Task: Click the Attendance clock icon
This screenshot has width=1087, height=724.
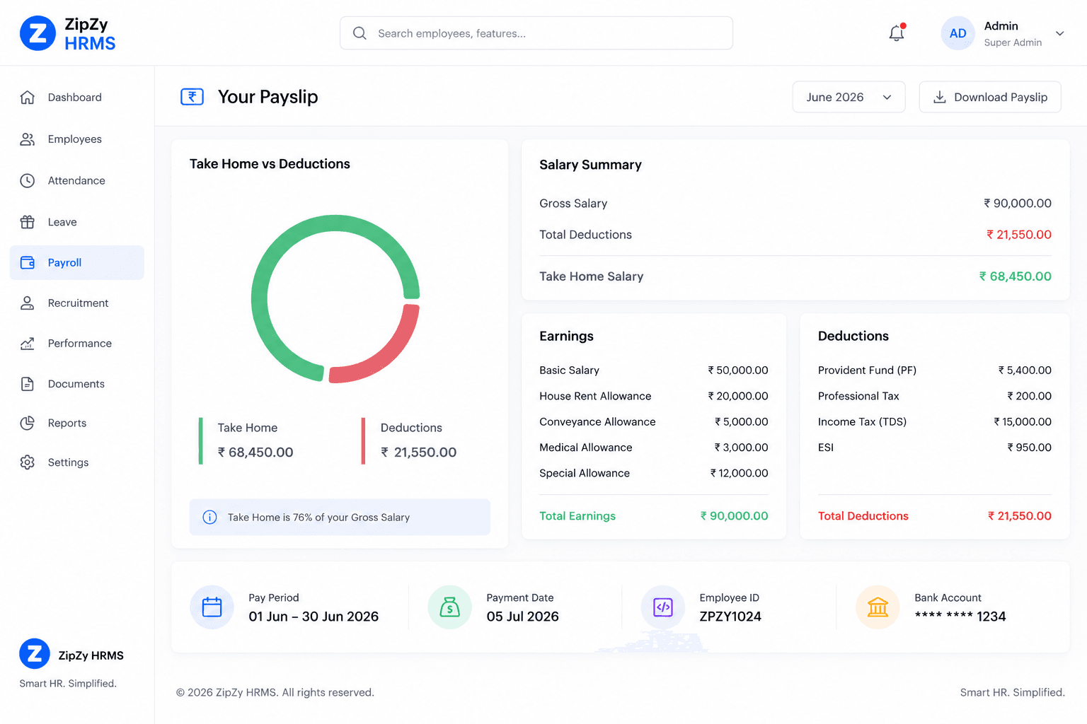Action: click(x=28, y=181)
